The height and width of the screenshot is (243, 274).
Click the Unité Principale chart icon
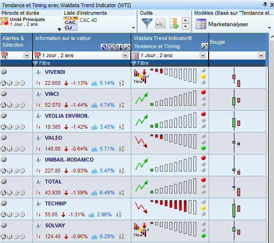(x=5, y=21)
